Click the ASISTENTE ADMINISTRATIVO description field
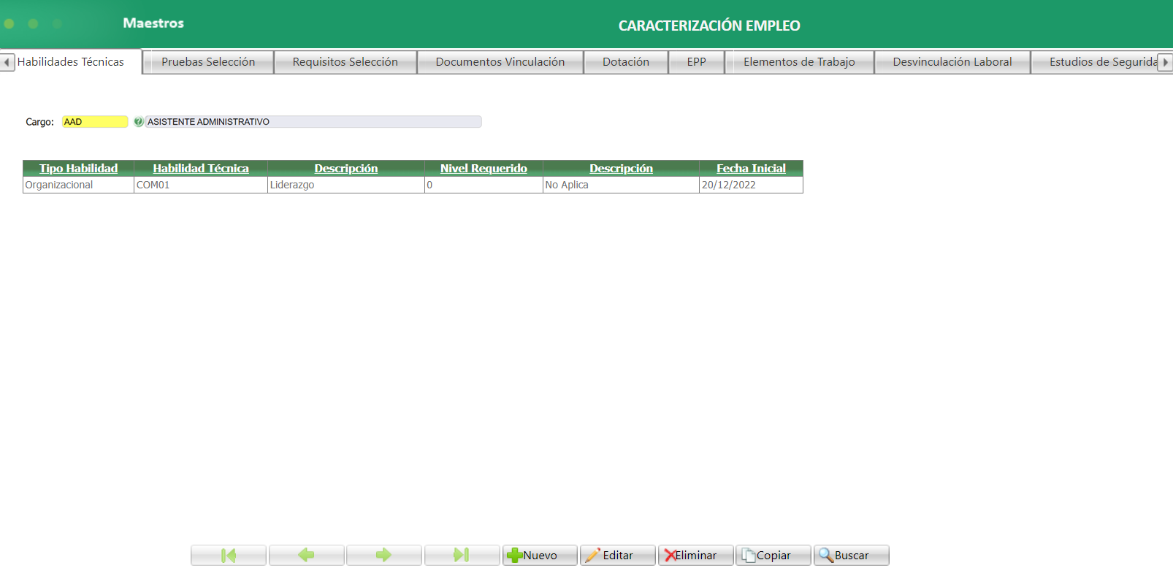 [x=313, y=122]
